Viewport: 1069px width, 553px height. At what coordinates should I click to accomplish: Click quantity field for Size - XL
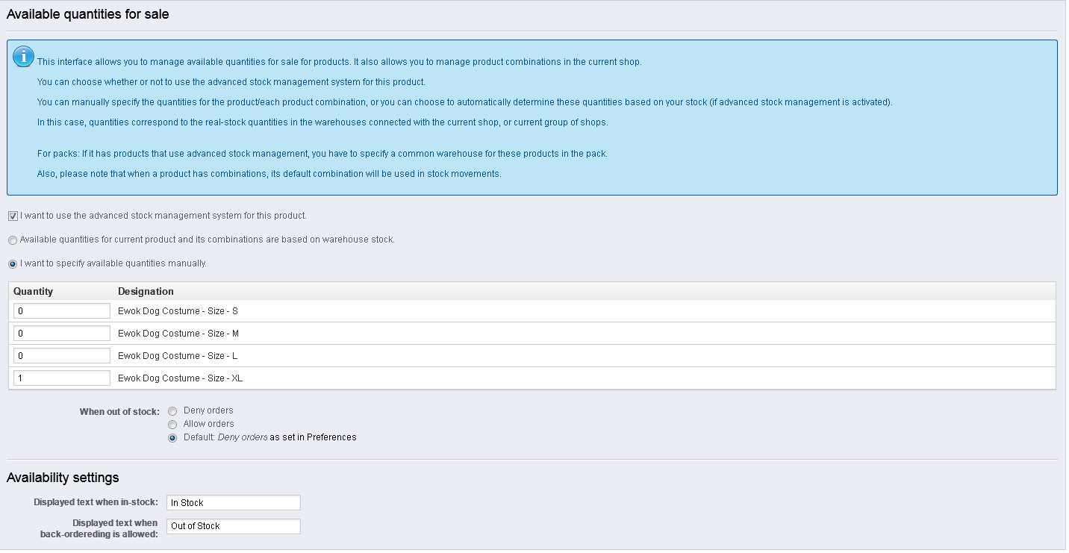62,378
